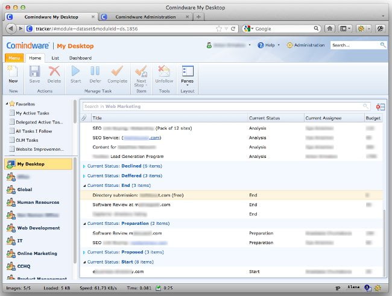The height and width of the screenshot is (296, 392).
Task: Click the New item ribbon icon
Action: [13, 71]
